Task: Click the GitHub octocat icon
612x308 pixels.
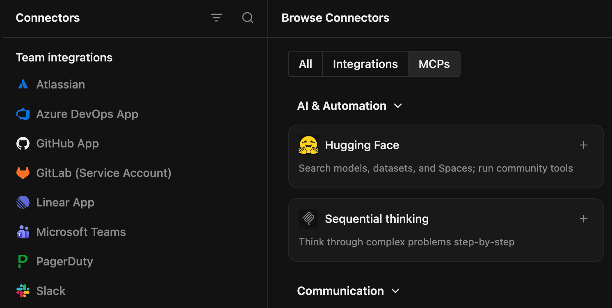Action: (x=23, y=143)
